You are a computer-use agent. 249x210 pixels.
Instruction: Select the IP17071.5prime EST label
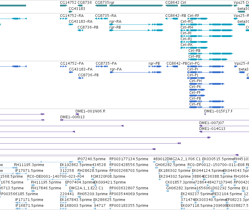tap(29, 171)
